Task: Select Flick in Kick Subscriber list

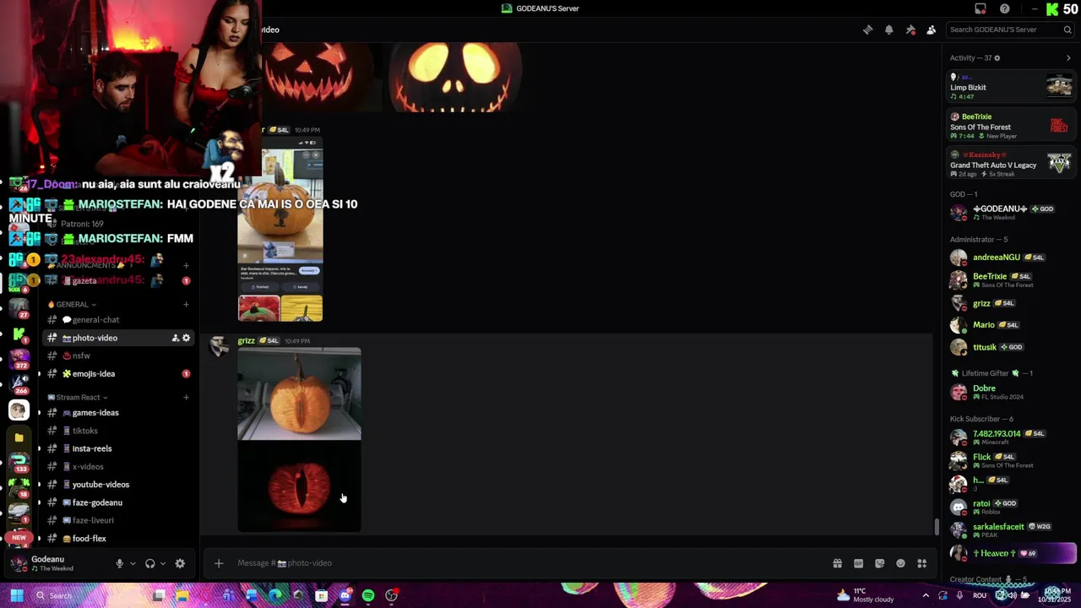Action: coord(1011,460)
